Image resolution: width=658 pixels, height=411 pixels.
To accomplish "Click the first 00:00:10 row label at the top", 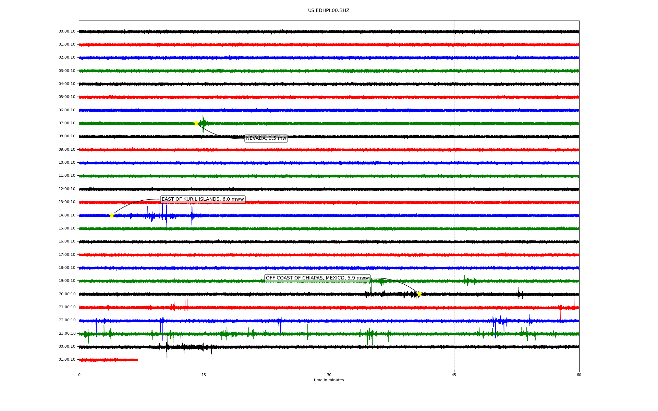I will (x=67, y=32).
